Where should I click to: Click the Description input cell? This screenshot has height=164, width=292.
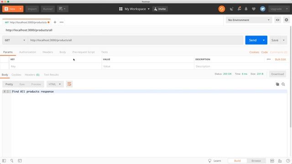coord(241,67)
